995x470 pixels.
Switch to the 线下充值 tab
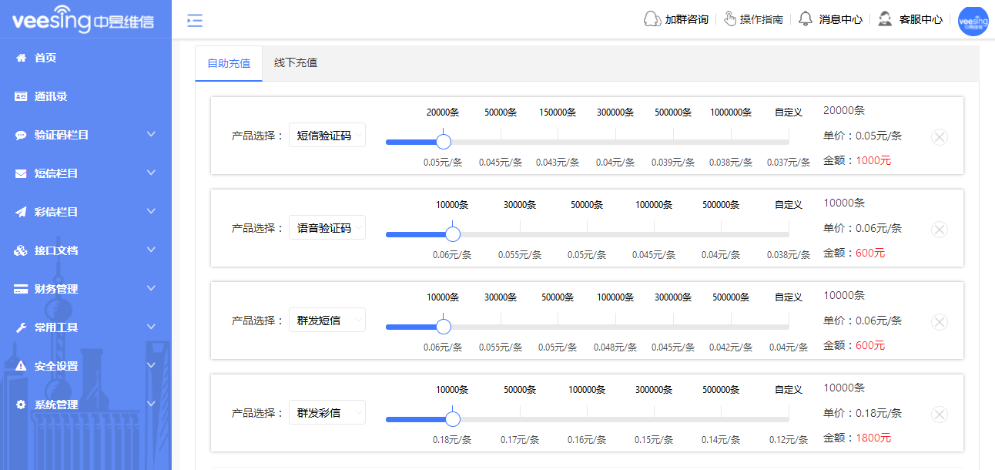296,65
